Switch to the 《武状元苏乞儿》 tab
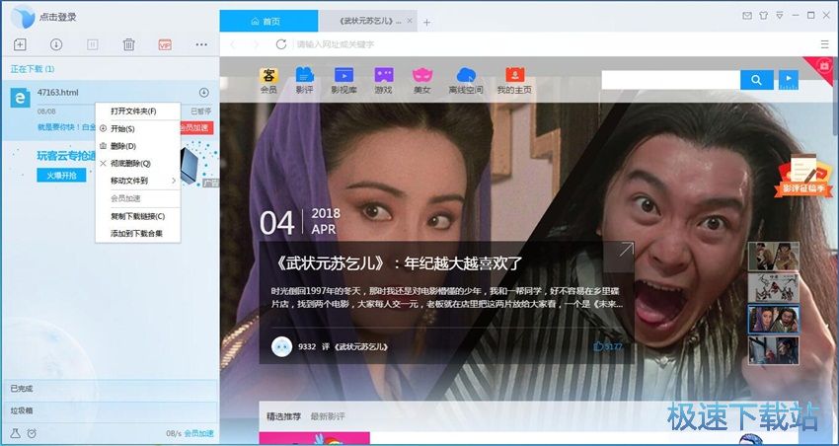This screenshot has height=446, width=839. click(x=369, y=21)
